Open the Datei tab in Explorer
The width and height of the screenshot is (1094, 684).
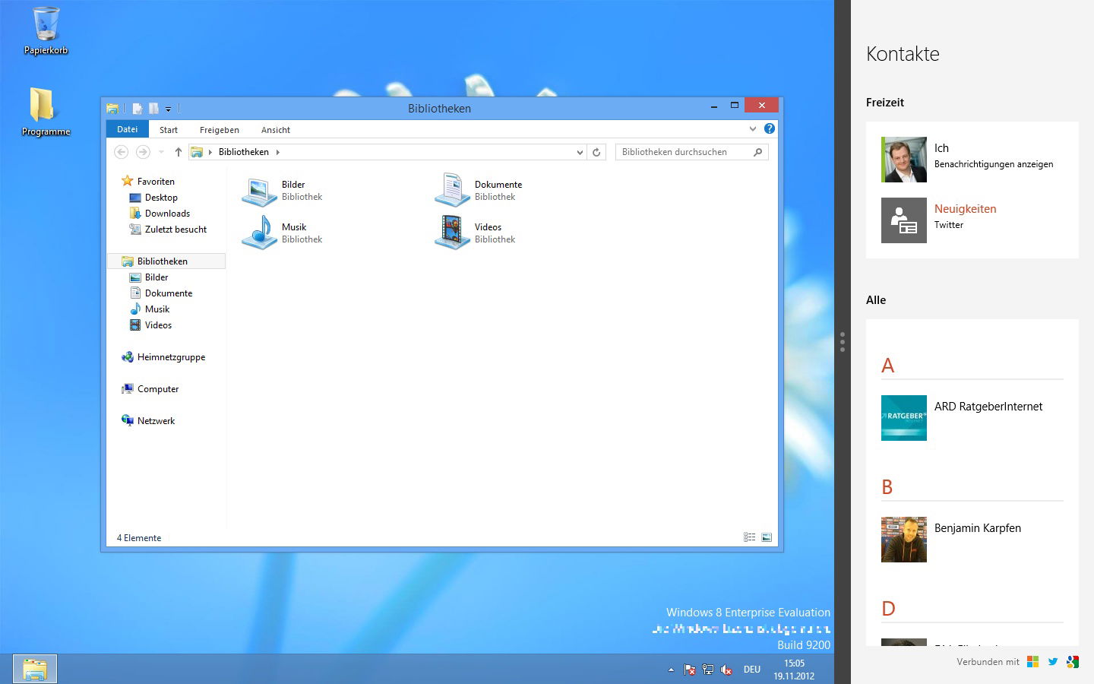pos(128,129)
